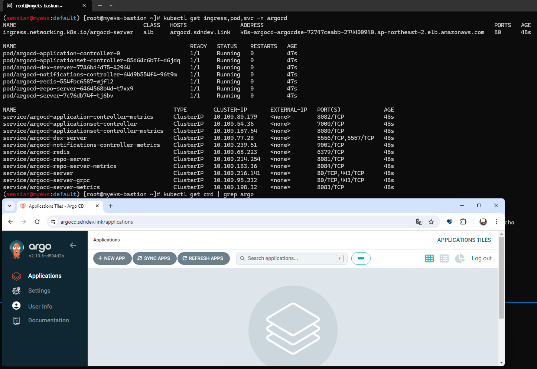This screenshot has width=537, height=369.
Task: Click the empty applications layers placeholder
Action: coord(293,329)
